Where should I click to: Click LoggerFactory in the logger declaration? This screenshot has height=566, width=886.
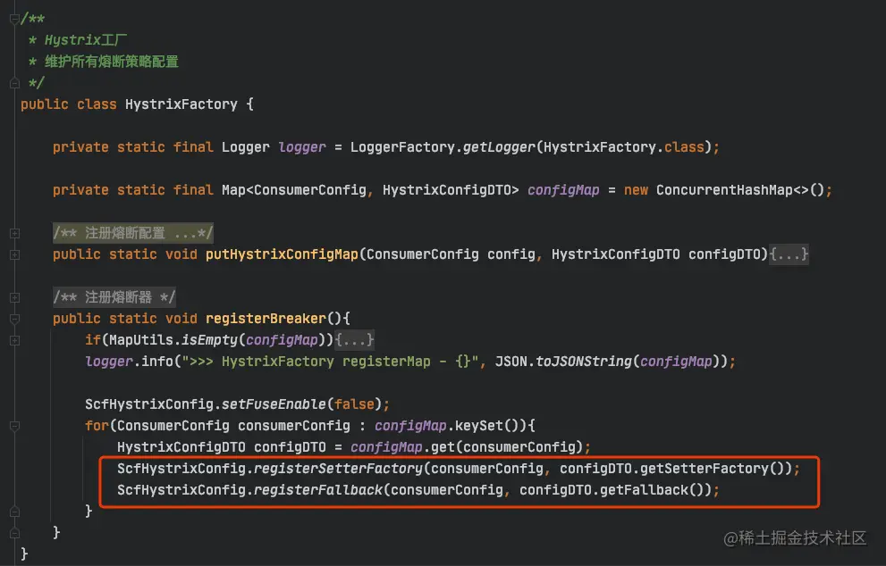(x=402, y=147)
